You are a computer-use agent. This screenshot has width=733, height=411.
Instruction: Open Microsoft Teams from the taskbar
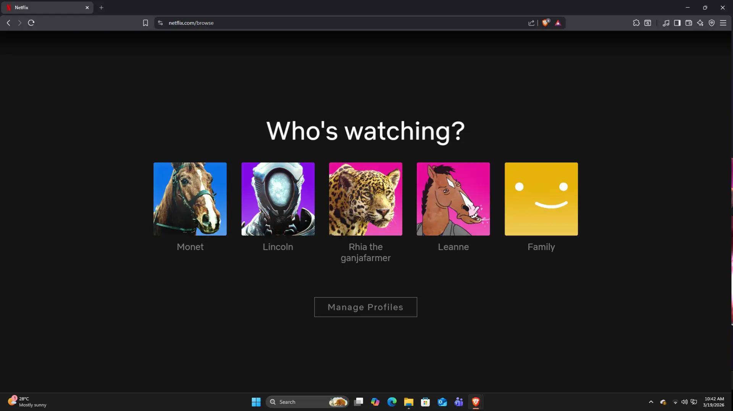(x=459, y=402)
